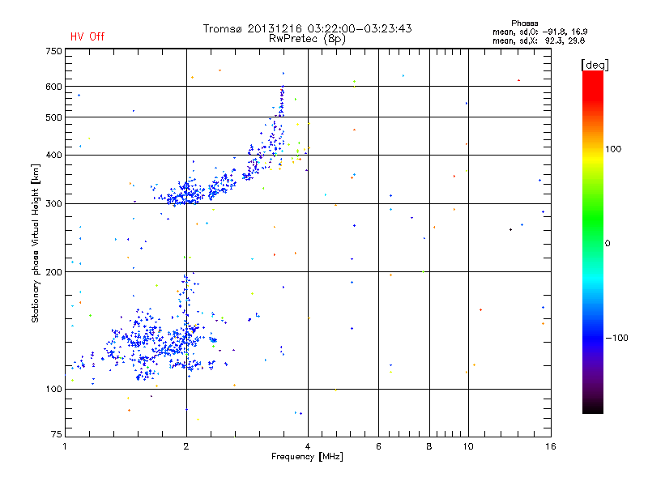Click the y-axis tick label "400"
The image size is (648, 486).
(x=53, y=156)
